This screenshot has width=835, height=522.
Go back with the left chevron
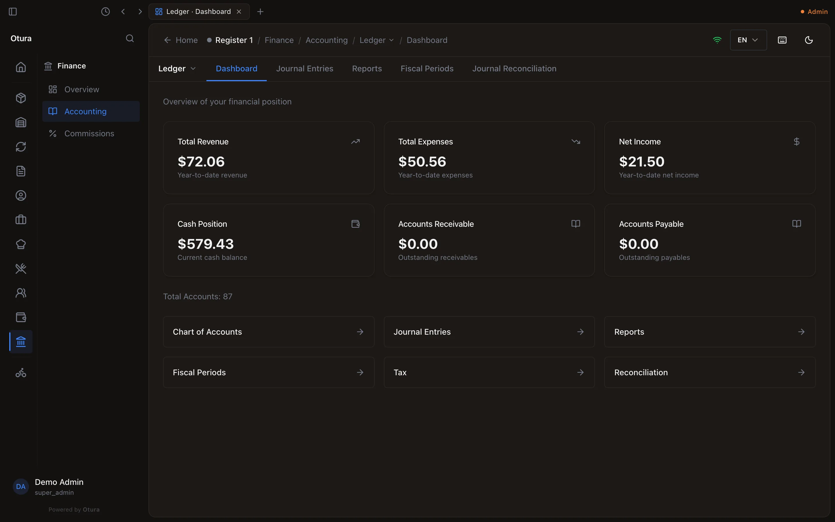(x=123, y=12)
